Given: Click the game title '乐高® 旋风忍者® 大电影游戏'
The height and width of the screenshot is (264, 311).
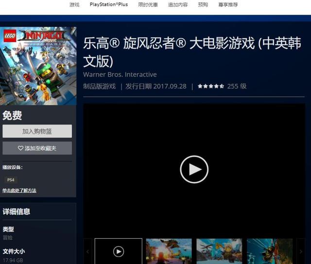Looking at the screenshot, I should 192,52.
